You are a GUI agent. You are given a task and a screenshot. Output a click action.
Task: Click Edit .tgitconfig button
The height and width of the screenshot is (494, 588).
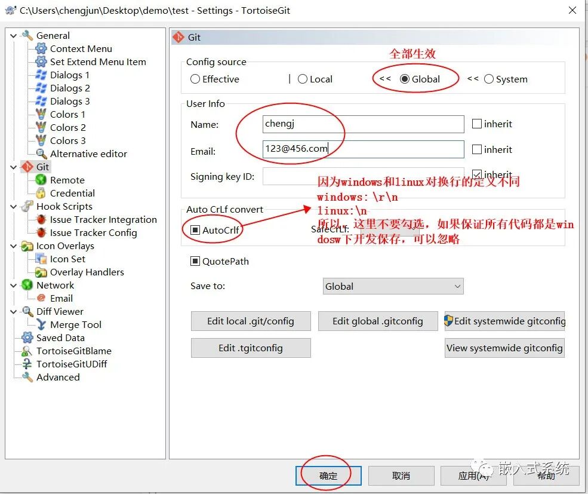point(251,348)
